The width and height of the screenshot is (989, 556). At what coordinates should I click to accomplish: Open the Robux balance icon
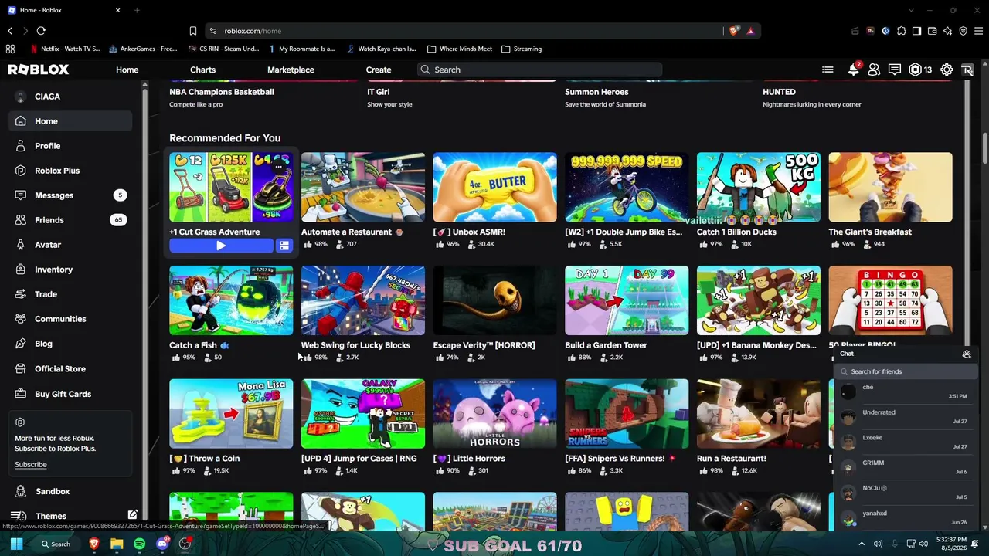coord(916,69)
